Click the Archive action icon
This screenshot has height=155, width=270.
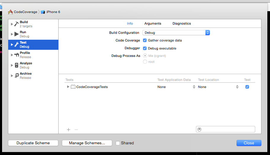[17, 76]
